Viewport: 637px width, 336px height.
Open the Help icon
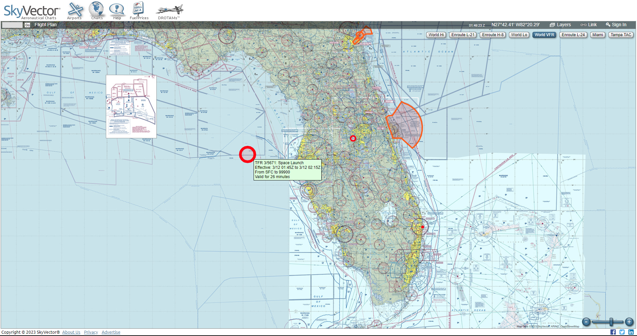(117, 11)
